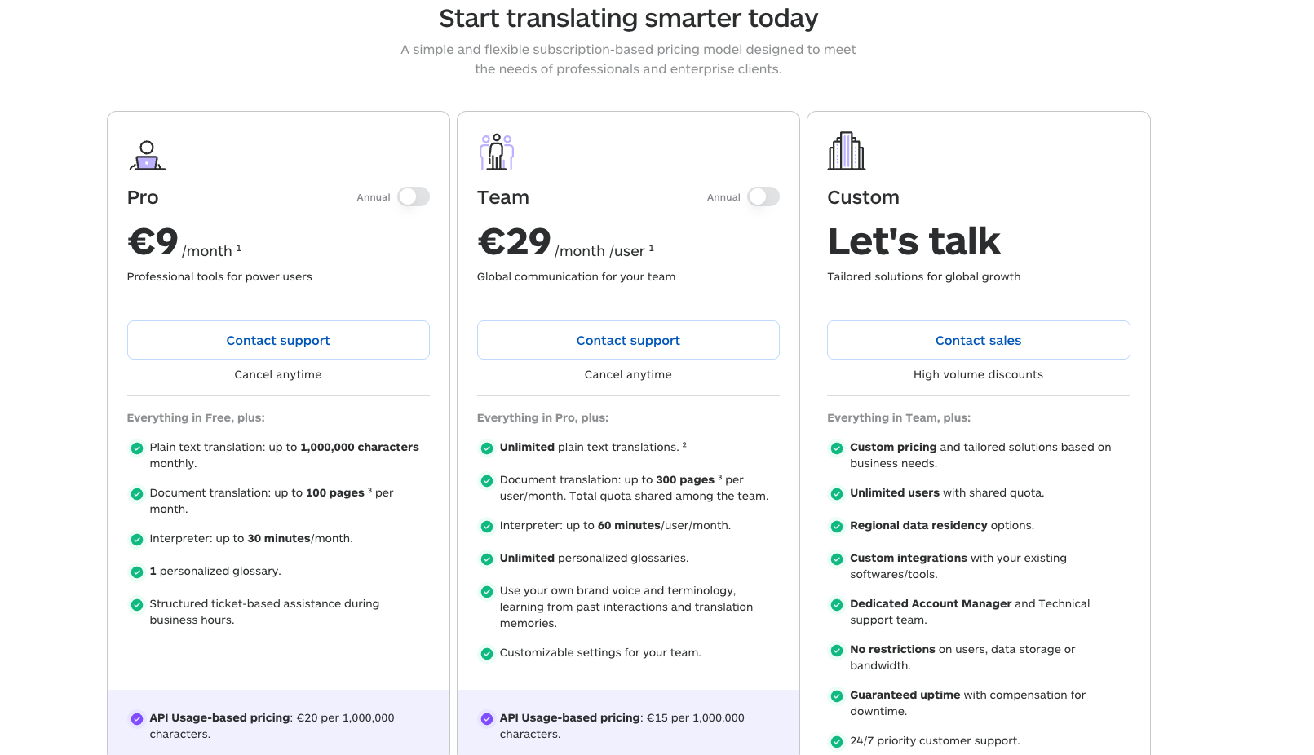Click the purple check beside Pro API pricing
The image size is (1314, 755).
[137, 719]
